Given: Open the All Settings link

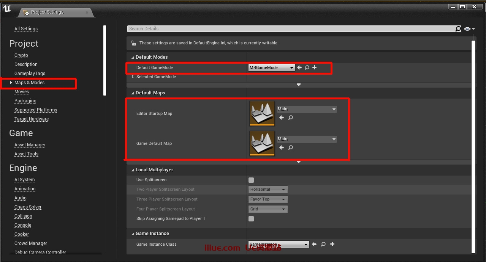Looking at the screenshot, I should click(x=26, y=29).
